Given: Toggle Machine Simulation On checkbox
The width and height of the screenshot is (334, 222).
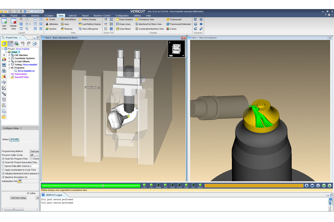Looking at the screenshot, I should 3,177.
